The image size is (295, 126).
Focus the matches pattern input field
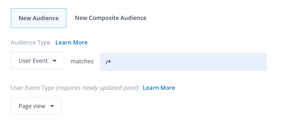pyautogui.click(x=183, y=62)
